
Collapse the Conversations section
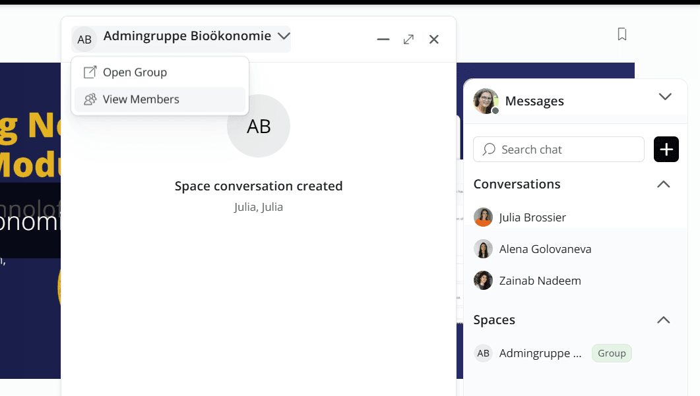coord(663,184)
